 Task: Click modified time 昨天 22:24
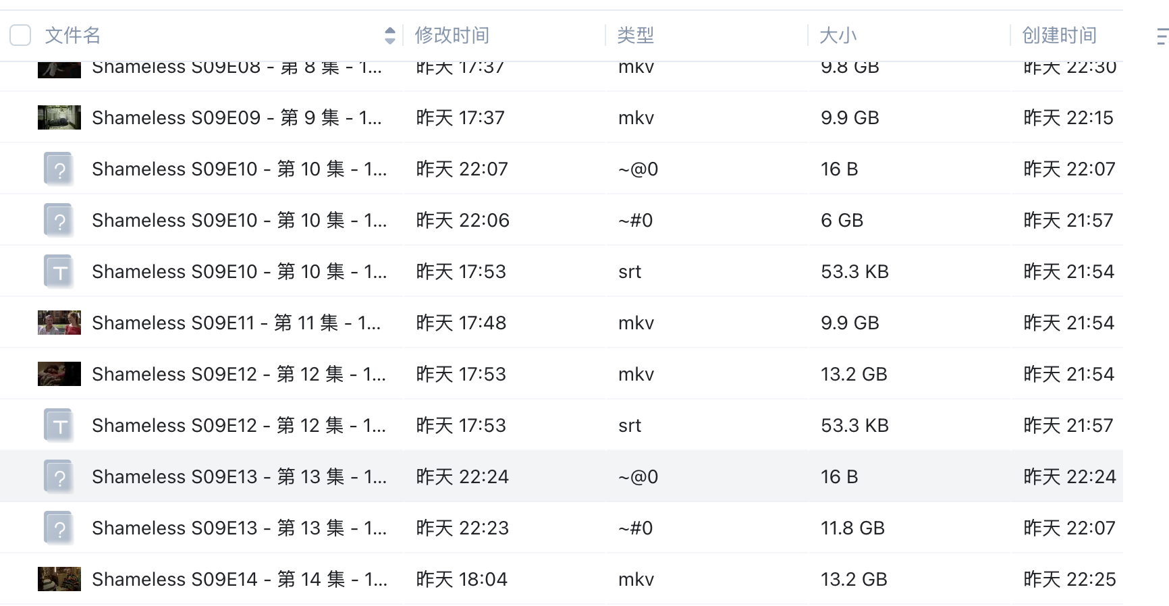[x=462, y=476]
